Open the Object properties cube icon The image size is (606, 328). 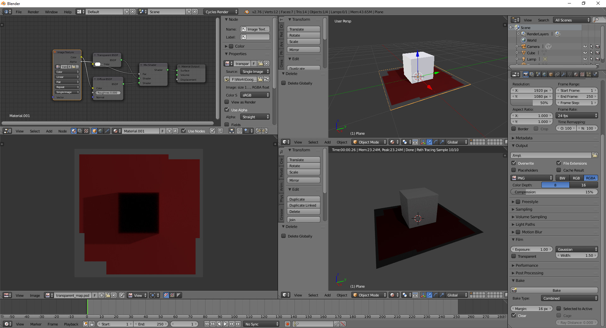click(551, 74)
